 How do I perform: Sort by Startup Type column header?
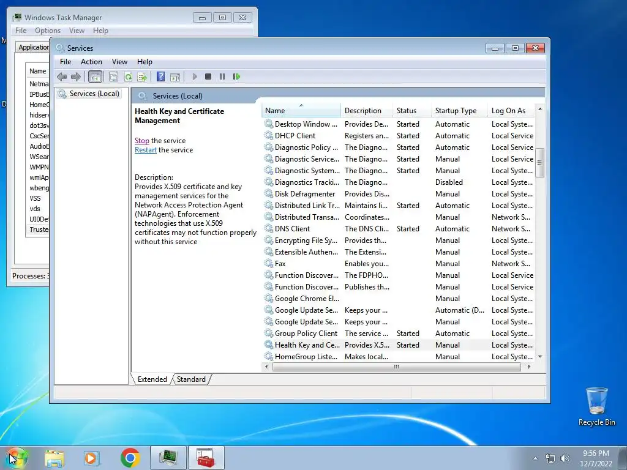(459, 111)
